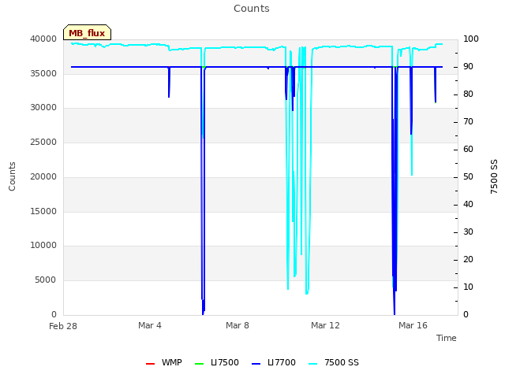Click the Feb 28 date tick label
505x378 pixels.
pyautogui.click(x=63, y=326)
